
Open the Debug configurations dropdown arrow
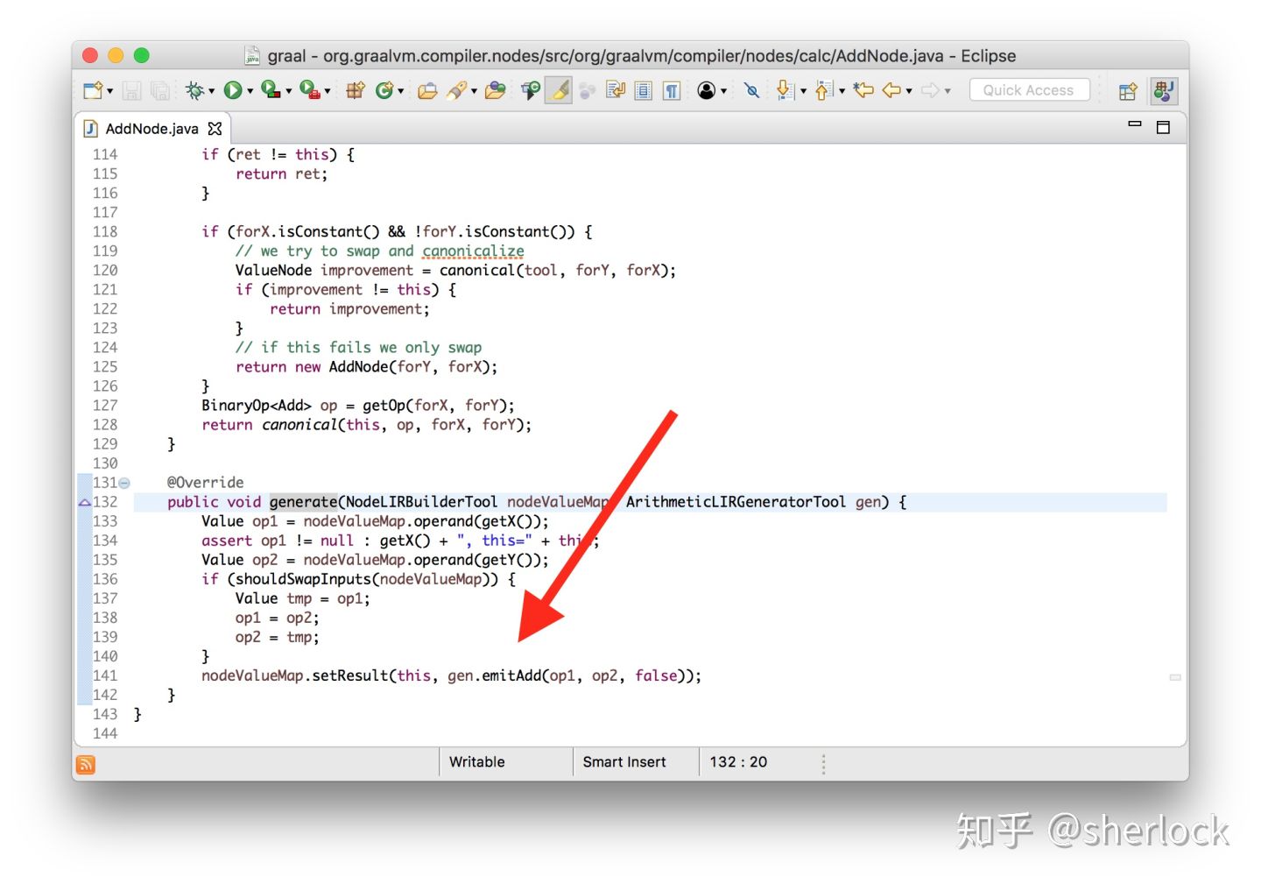pos(212,91)
